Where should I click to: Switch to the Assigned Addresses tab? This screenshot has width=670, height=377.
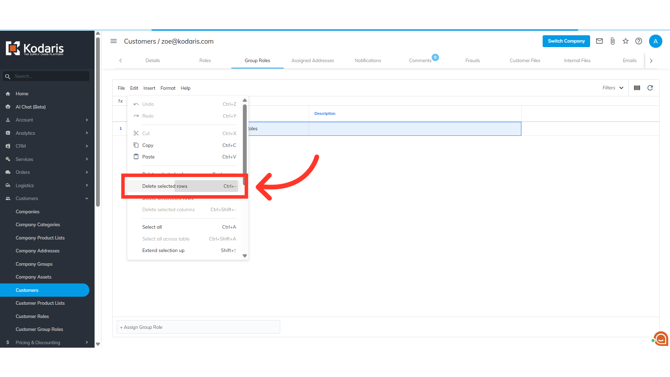click(x=313, y=60)
